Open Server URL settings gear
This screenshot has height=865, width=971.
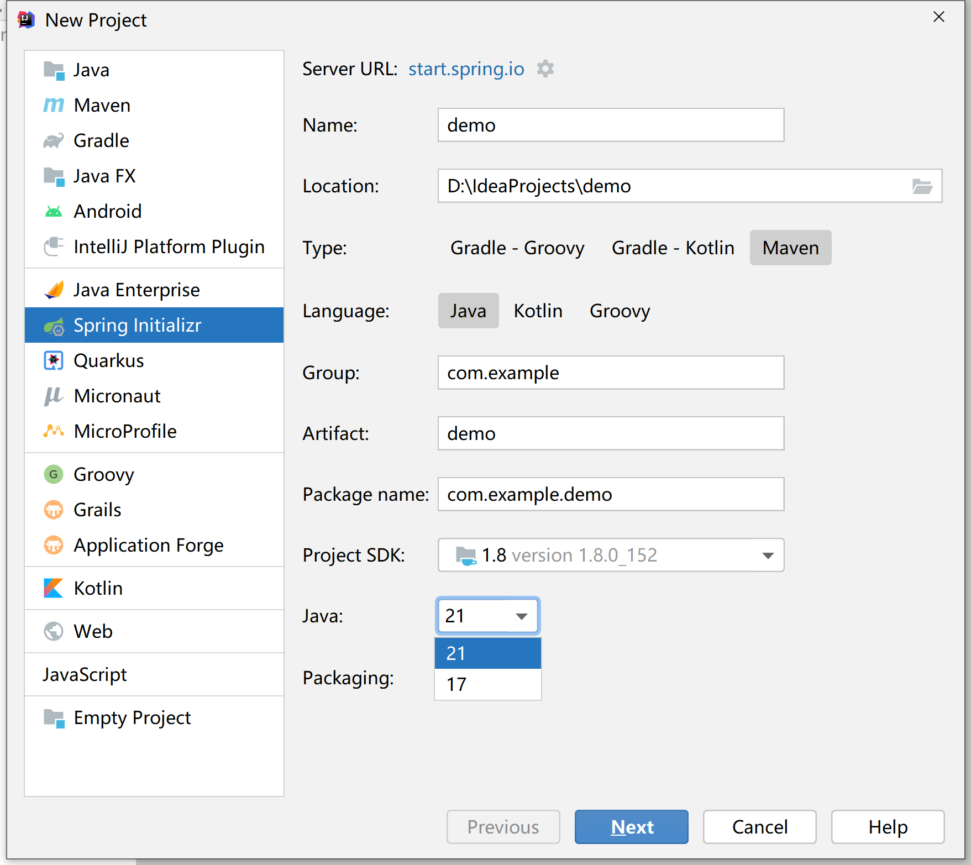545,69
